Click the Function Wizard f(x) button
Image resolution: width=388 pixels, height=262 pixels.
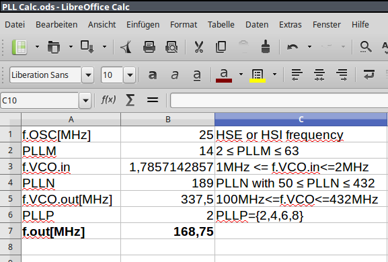click(108, 100)
